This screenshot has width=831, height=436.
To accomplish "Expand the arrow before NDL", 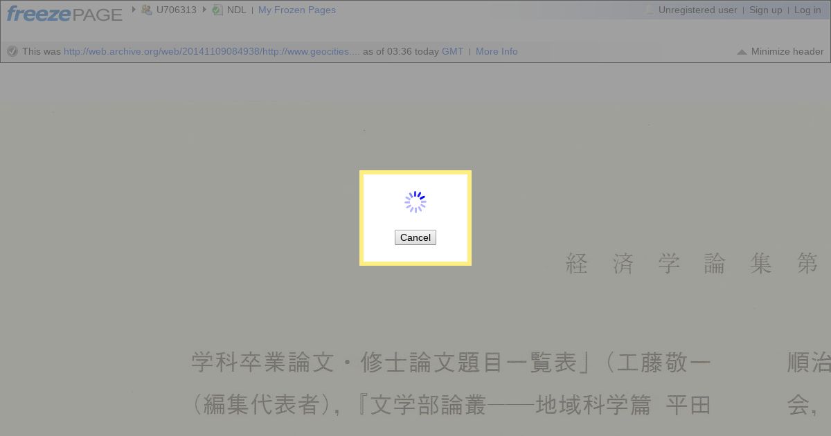I will click(x=204, y=10).
